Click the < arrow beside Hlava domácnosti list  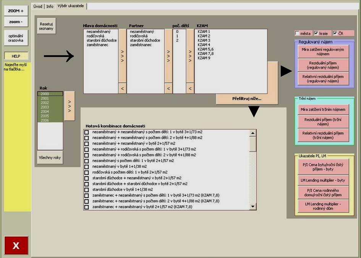coord(122,88)
